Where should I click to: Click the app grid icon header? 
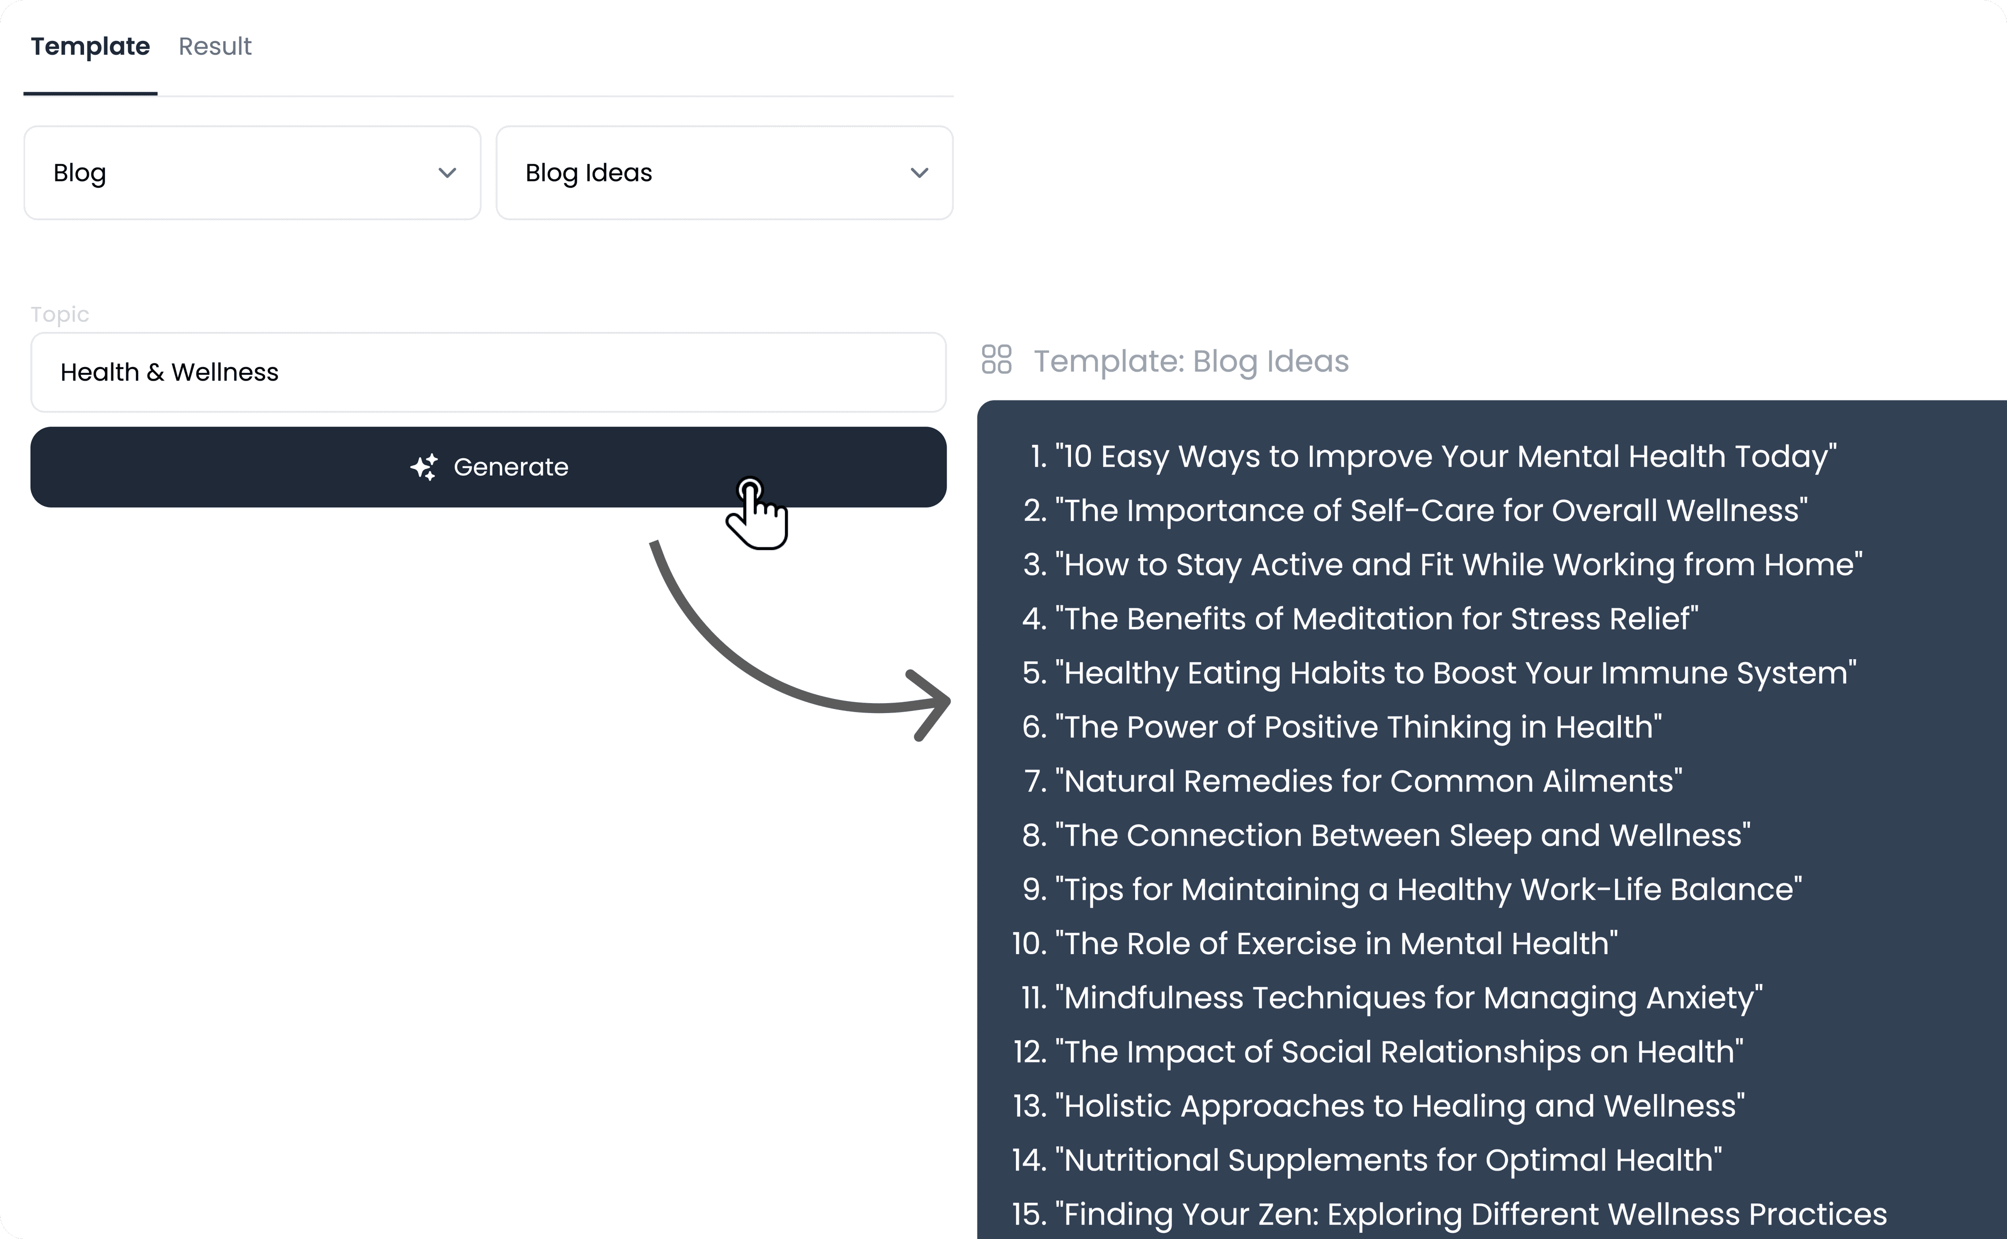point(999,360)
